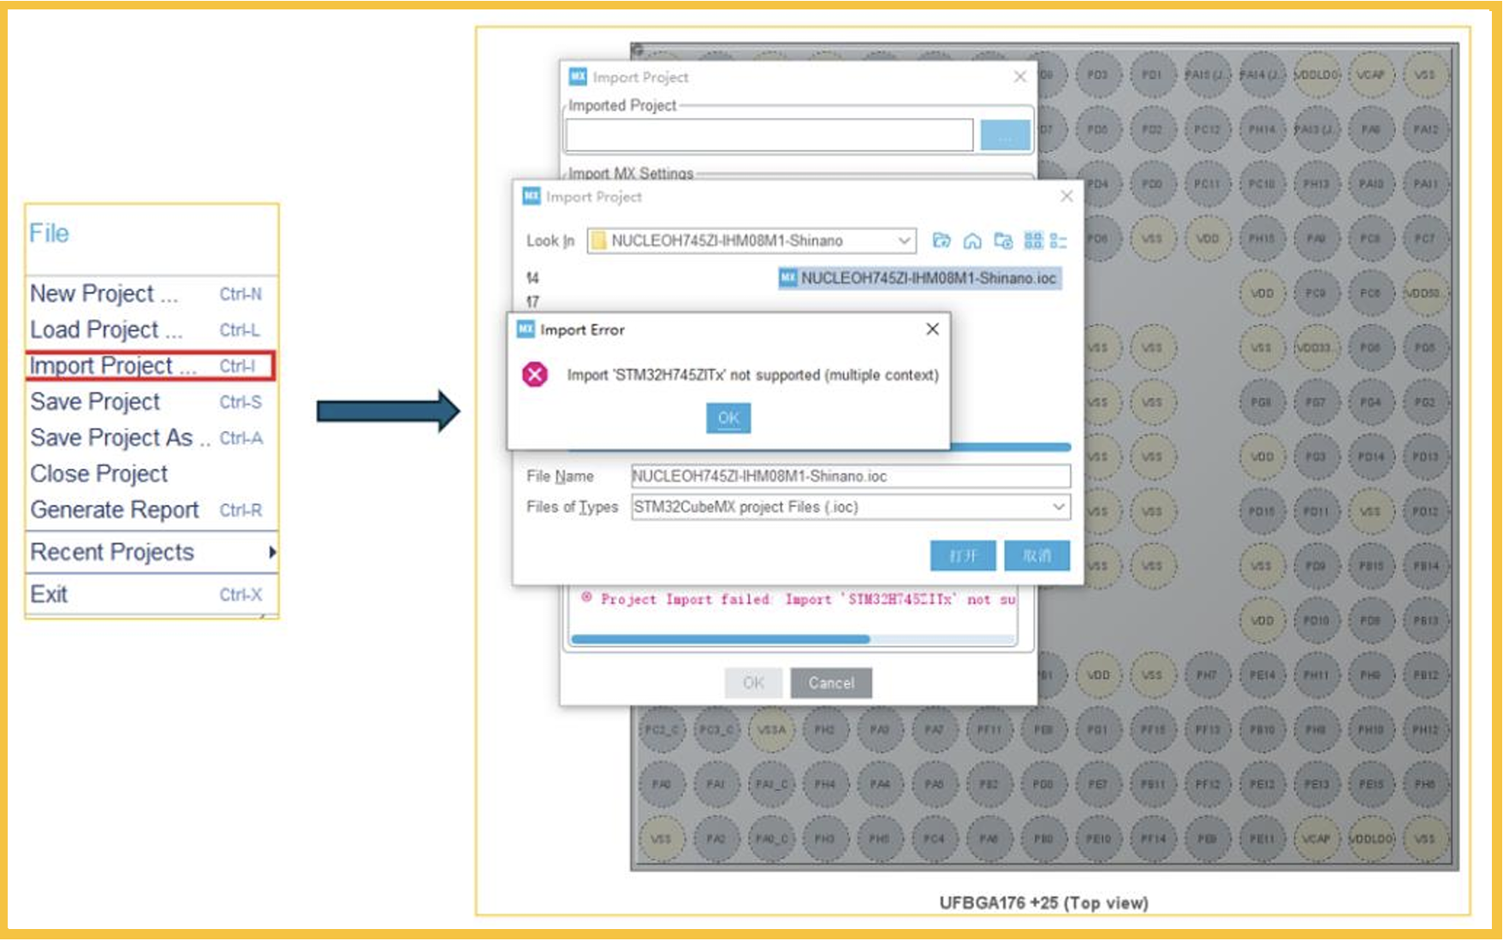Click the import progress bar under the failure message
The width and height of the screenshot is (1503, 941).
[793, 639]
